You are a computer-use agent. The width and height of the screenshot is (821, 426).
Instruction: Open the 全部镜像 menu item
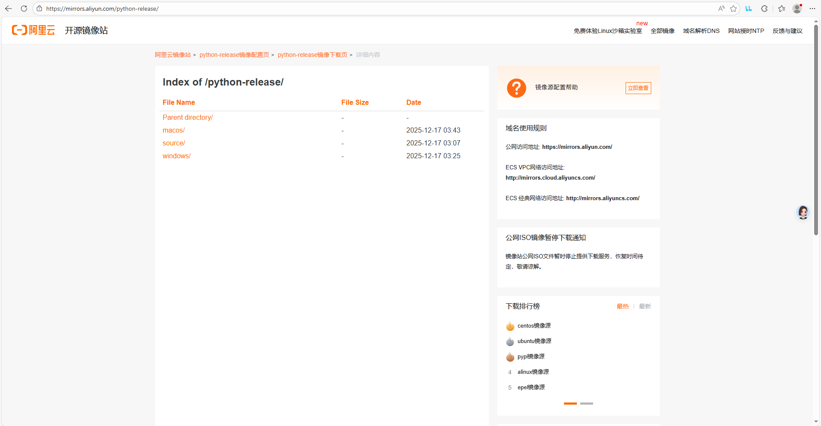click(x=662, y=30)
